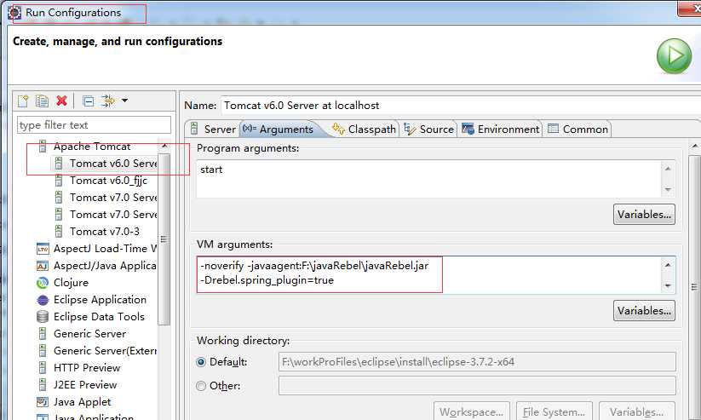Click inside VM arguments text area
This screenshot has width=701, height=420.
(x=429, y=274)
